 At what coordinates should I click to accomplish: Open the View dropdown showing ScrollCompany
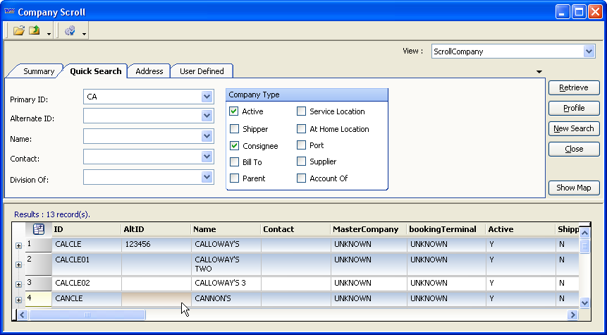pyautogui.click(x=589, y=51)
